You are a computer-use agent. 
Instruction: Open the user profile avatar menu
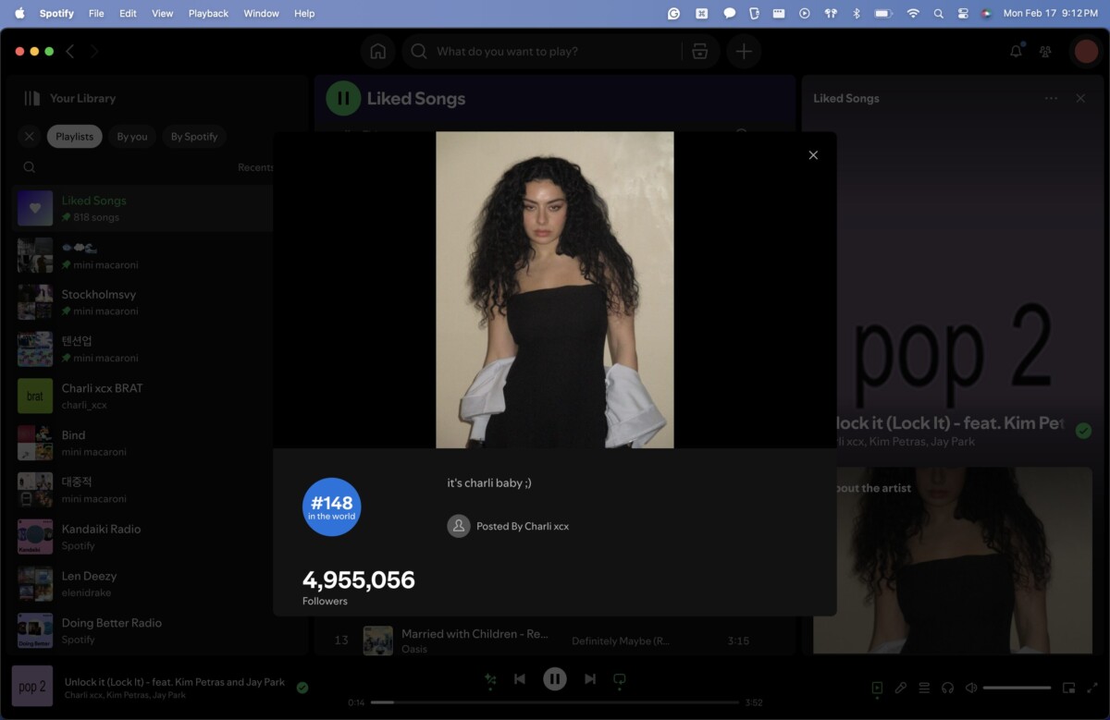tap(1085, 52)
